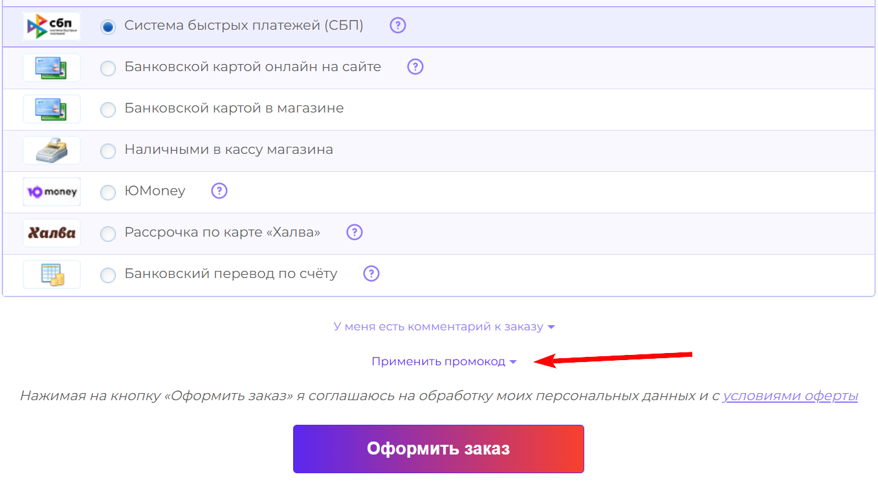Click the cash register icon for cash payment

click(x=52, y=149)
